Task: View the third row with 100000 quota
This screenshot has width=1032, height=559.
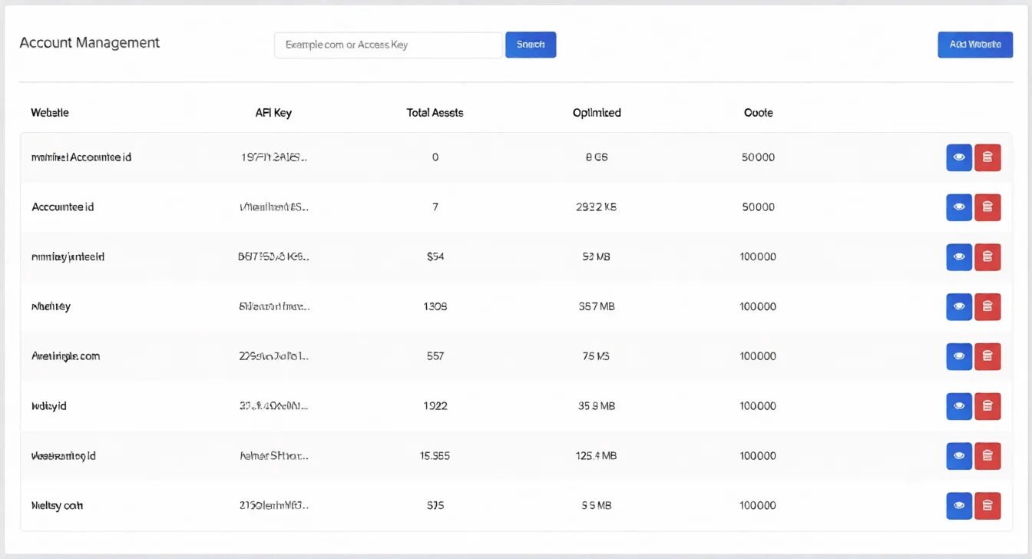Action: click(x=958, y=256)
